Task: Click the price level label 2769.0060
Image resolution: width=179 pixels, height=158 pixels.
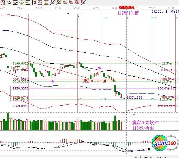Action: (x=20, y=106)
